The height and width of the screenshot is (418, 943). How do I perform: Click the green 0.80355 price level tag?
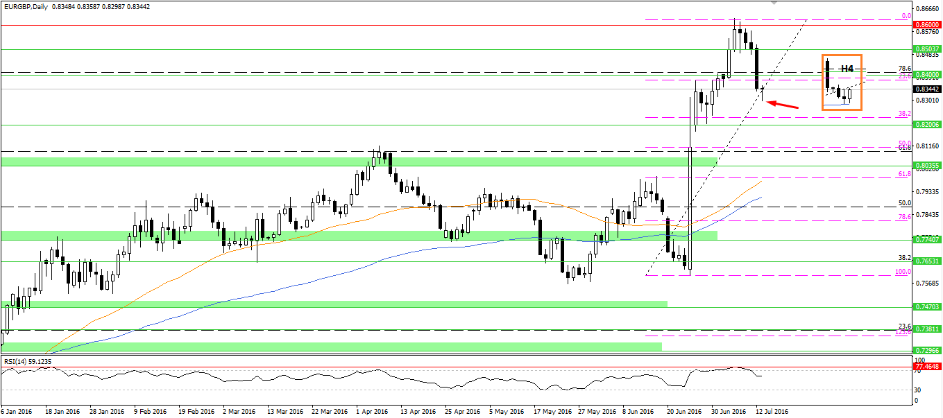coord(927,166)
